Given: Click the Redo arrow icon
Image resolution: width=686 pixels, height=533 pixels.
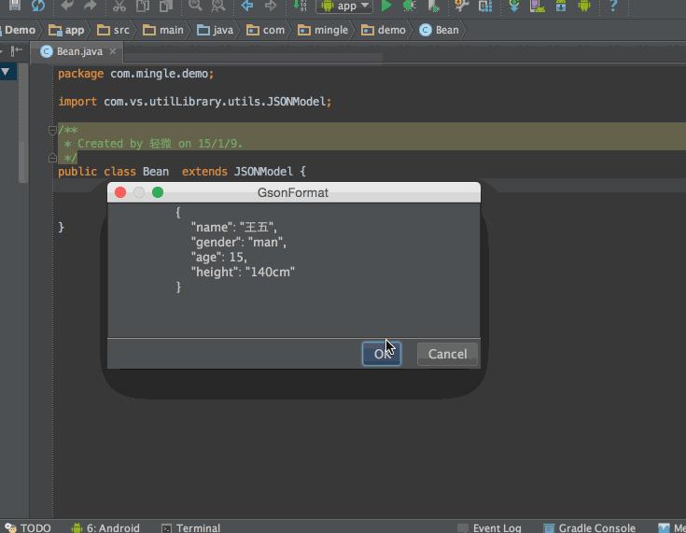Looking at the screenshot, I should point(90,6).
